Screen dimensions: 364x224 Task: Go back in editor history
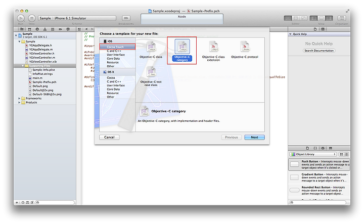pos(86,29)
